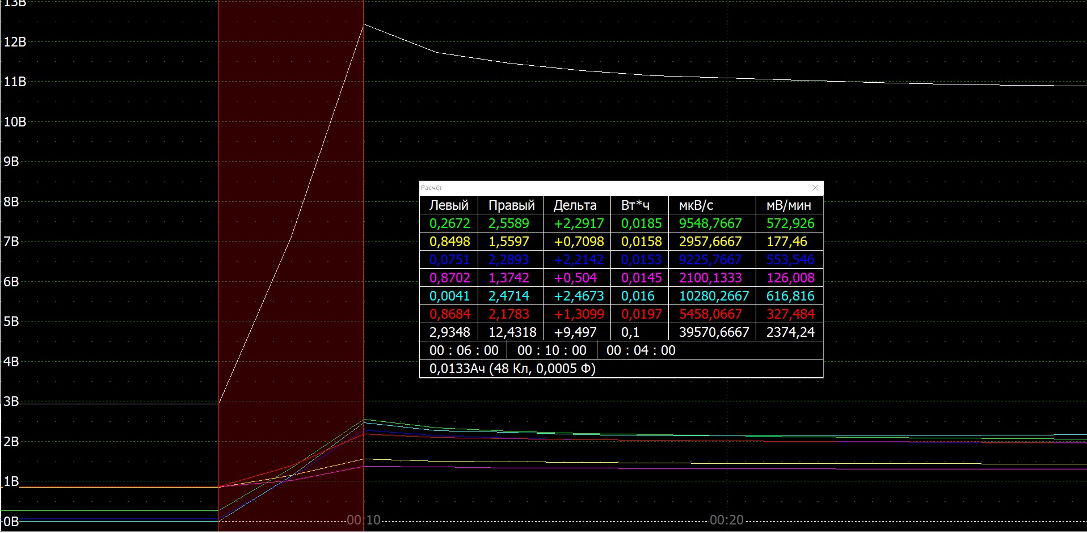
Task: Click the Левый column header
Action: coord(449,205)
